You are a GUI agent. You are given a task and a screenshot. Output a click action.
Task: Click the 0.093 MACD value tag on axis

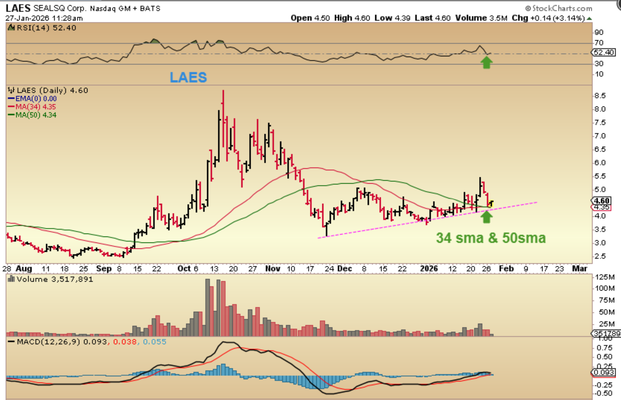click(x=604, y=373)
